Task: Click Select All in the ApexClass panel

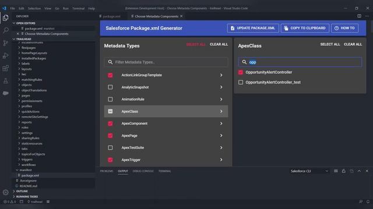Action: (330, 44)
